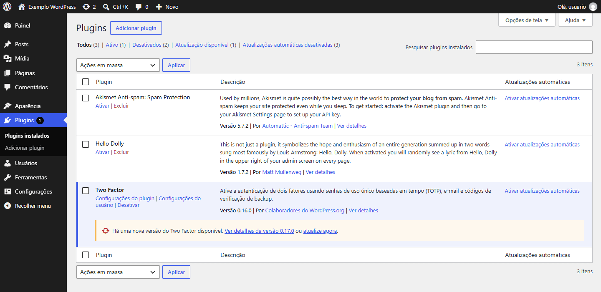This screenshot has height=292, width=601.
Task: Click the Plugins update count badge
Action: [x=40, y=120]
